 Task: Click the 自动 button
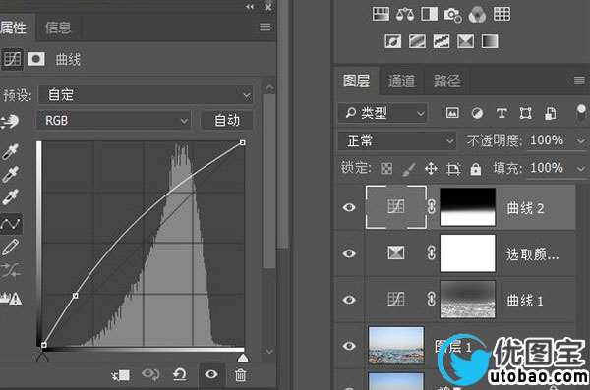[227, 121]
